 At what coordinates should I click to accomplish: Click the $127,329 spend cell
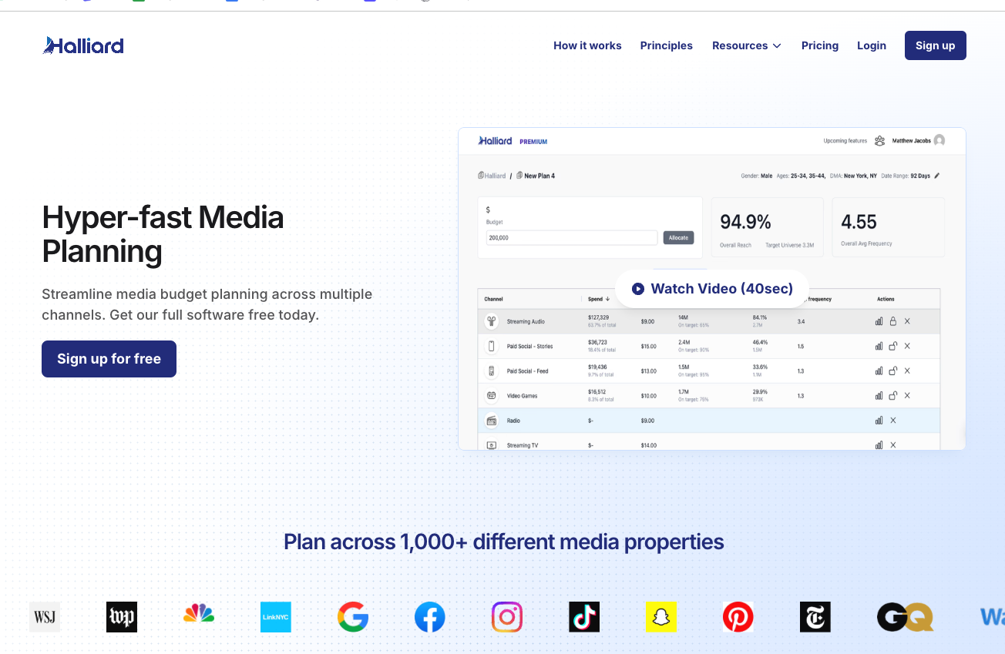click(x=598, y=317)
